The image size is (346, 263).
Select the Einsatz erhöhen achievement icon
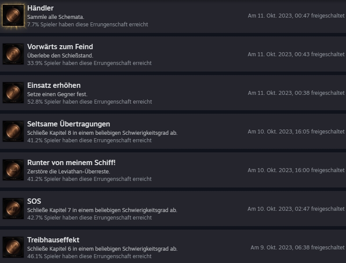point(13,93)
